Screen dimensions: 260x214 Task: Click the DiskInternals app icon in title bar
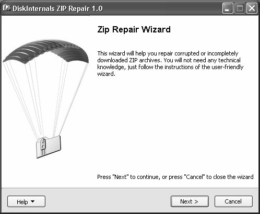click(x=7, y=8)
